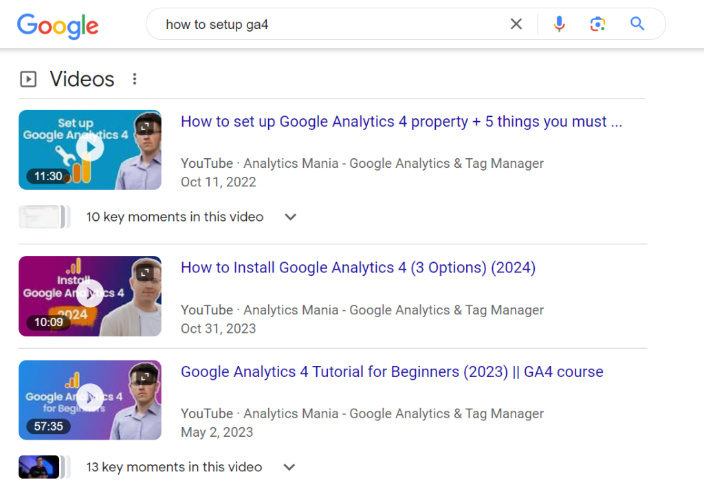This screenshot has height=485, width=704.
Task: Expand preview on the 10:09 video thumbnail
Action: [145, 272]
